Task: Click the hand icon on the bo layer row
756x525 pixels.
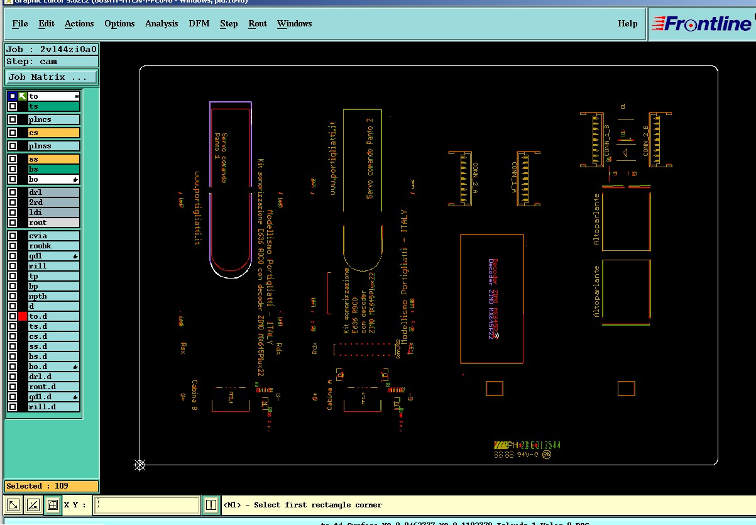Action: pyautogui.click(x=75, y=179)
